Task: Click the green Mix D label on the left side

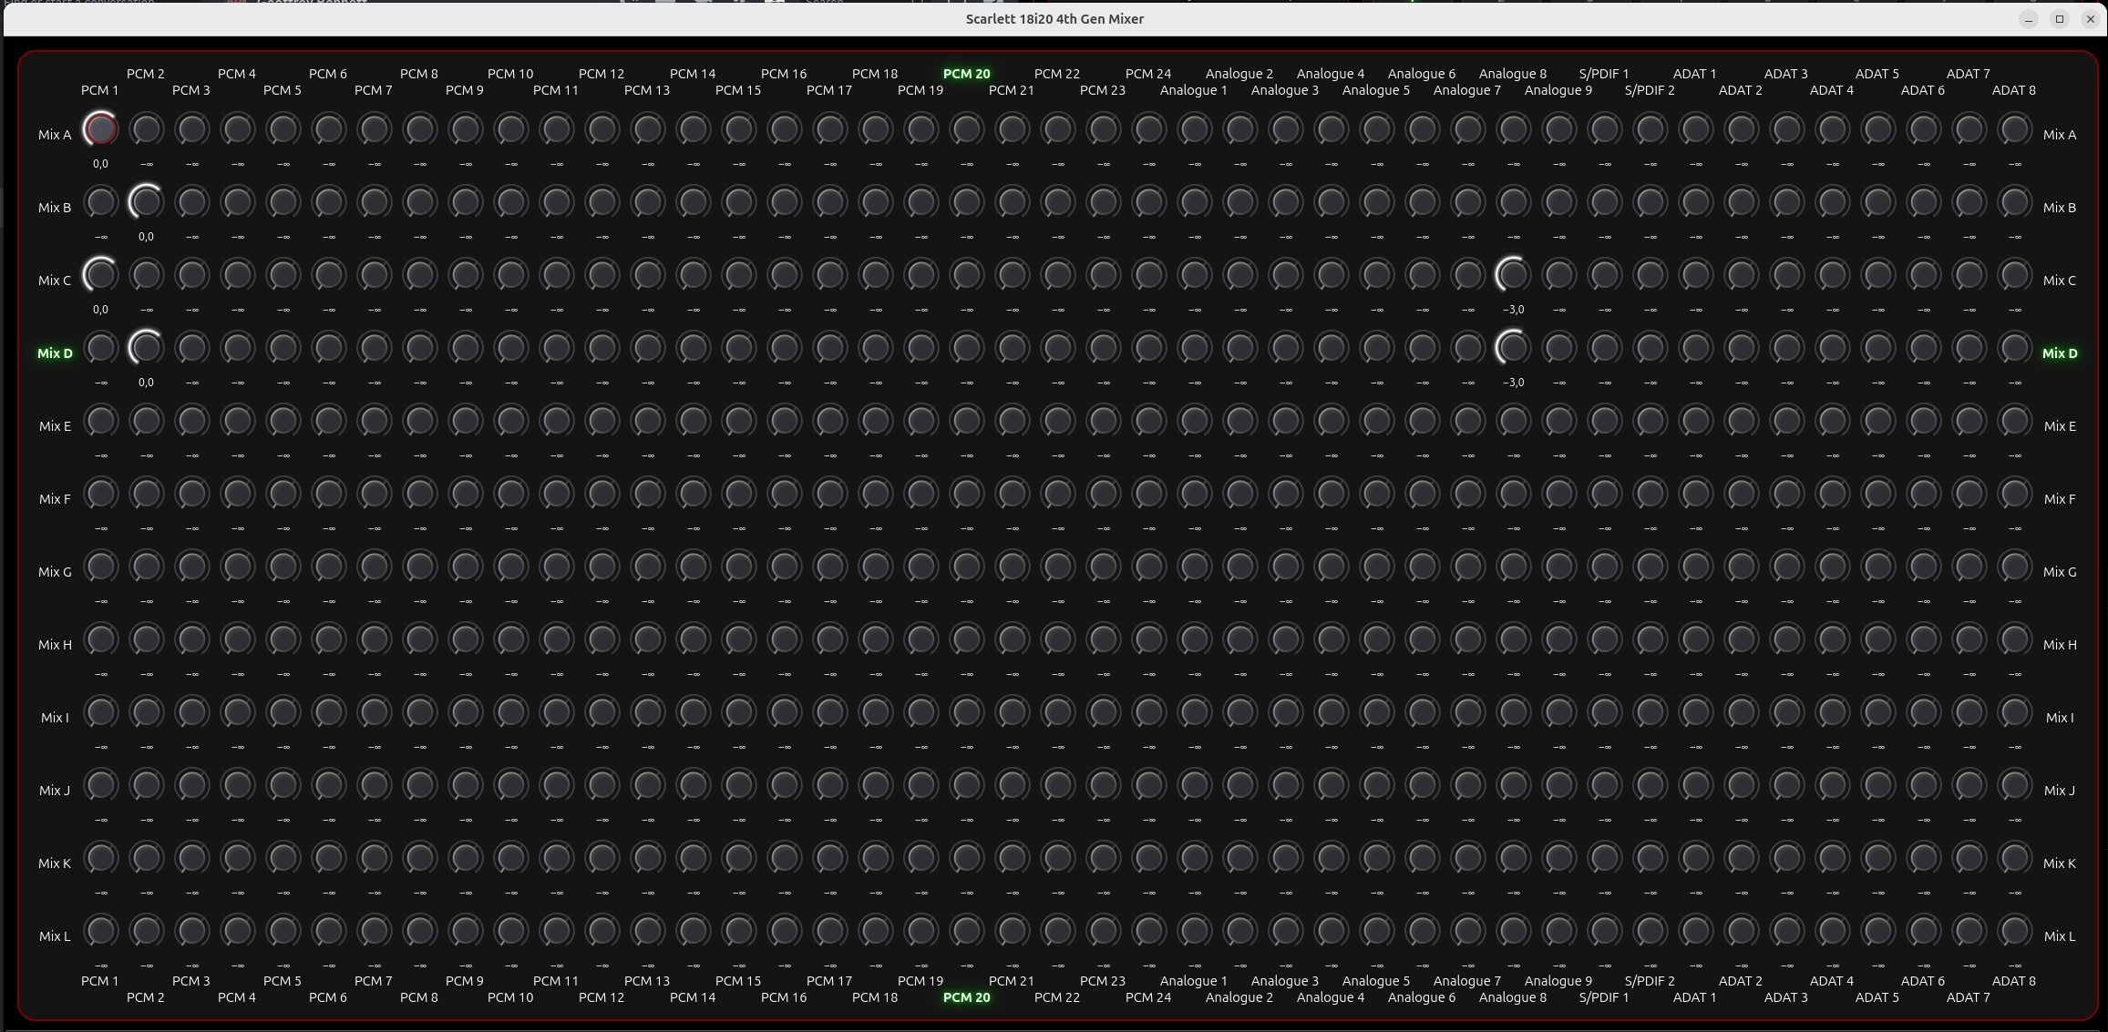Action: (55, 353)
